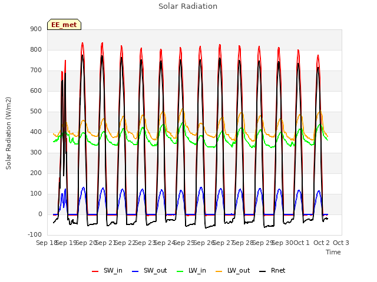The height and width of the screenshot is (282, 377).
Task: Select the LW_out legend label
Action: point(239,270)
